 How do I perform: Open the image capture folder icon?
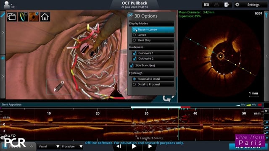(x=206, y=5)
